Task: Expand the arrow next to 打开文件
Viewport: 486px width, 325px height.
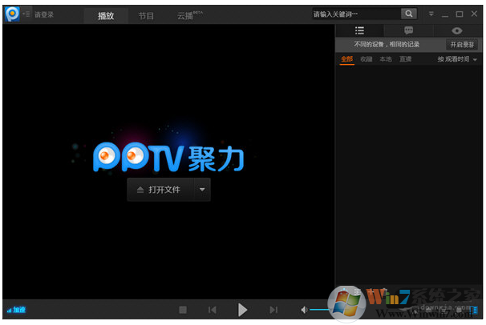Action: pos(202,190)
